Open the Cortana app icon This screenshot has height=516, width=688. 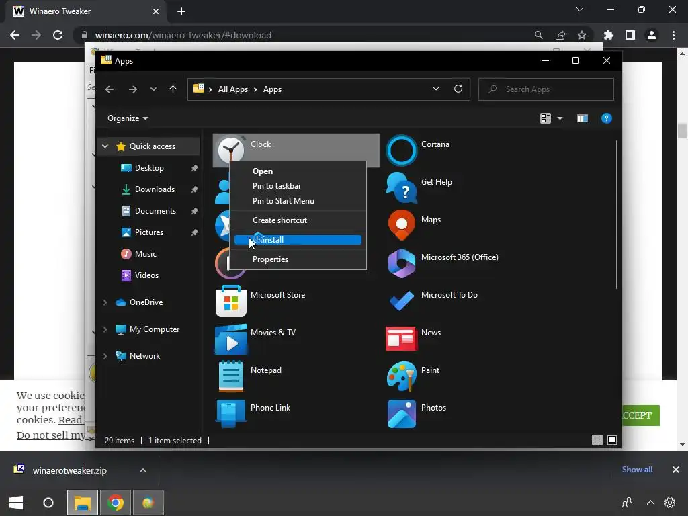tap(401, 150)
